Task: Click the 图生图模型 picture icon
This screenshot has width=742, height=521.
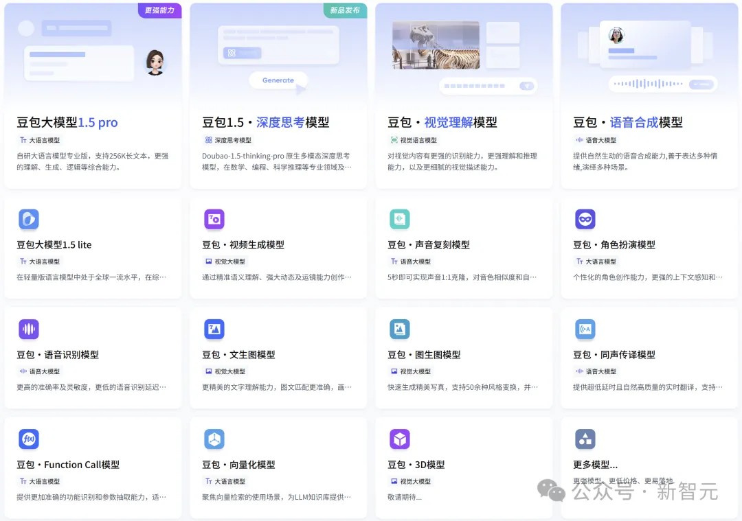Action: click(x=400, y=329)
